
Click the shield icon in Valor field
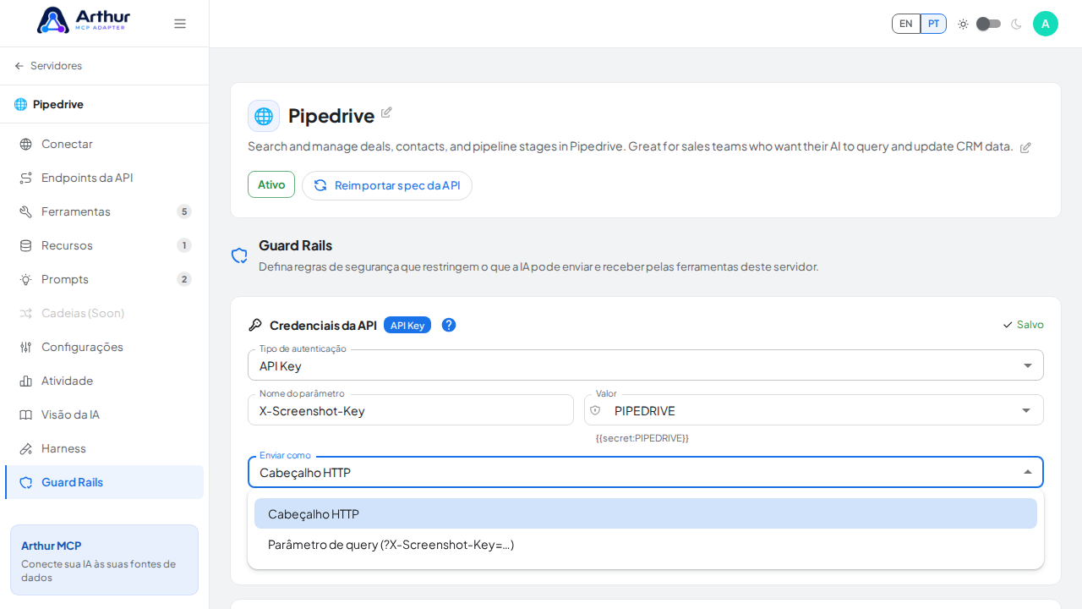pos(595,410)
